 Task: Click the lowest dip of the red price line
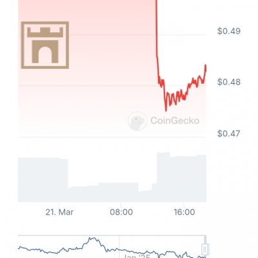click(x=166, y=111)
